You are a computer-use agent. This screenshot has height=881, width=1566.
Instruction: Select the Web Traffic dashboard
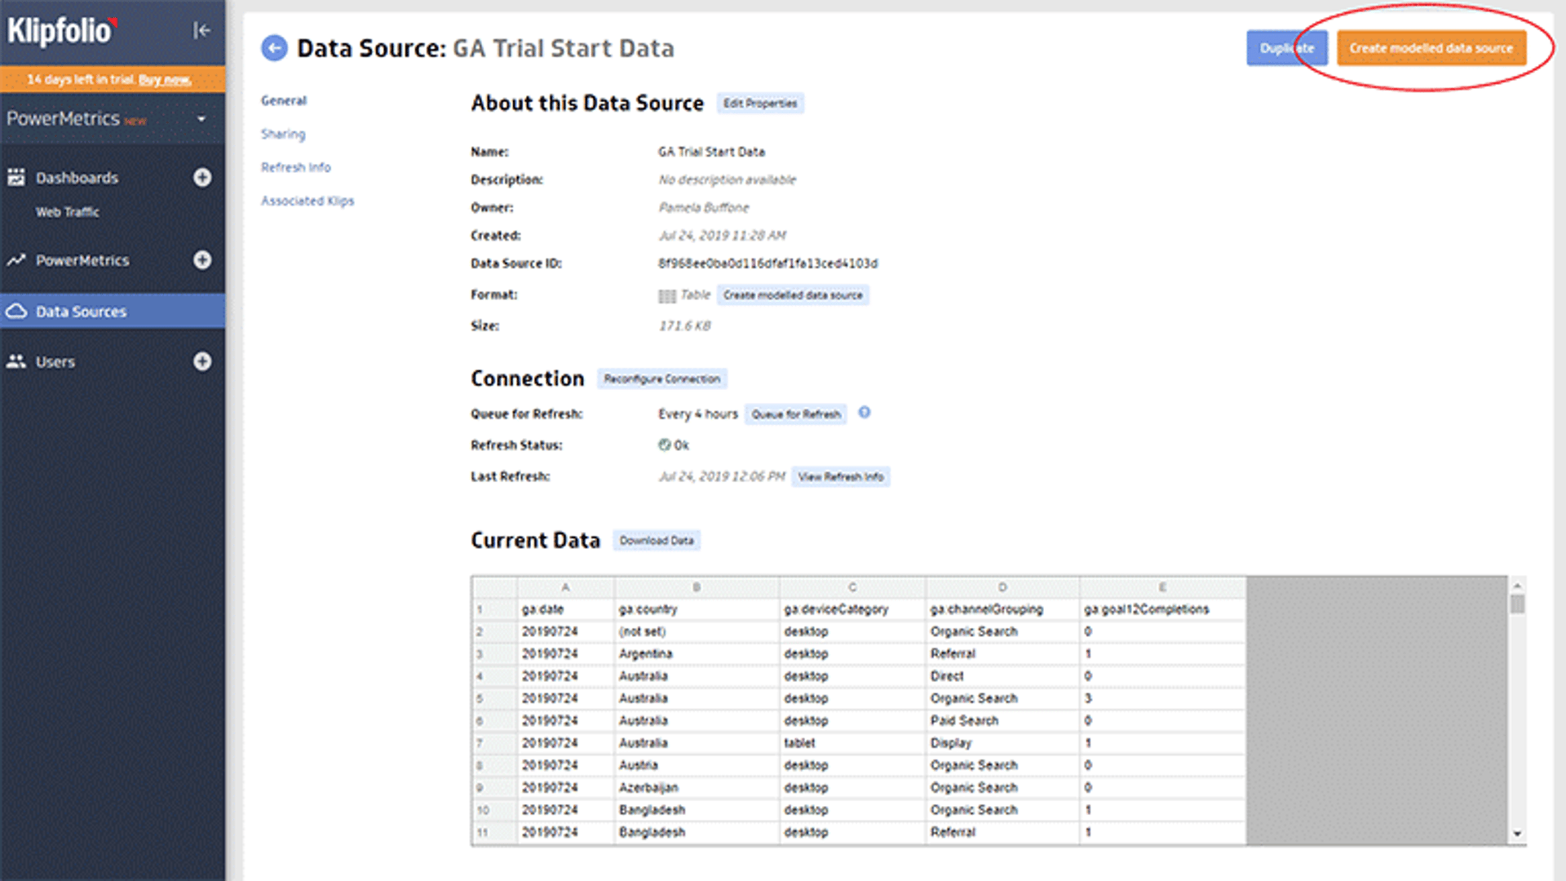[68, 212]
